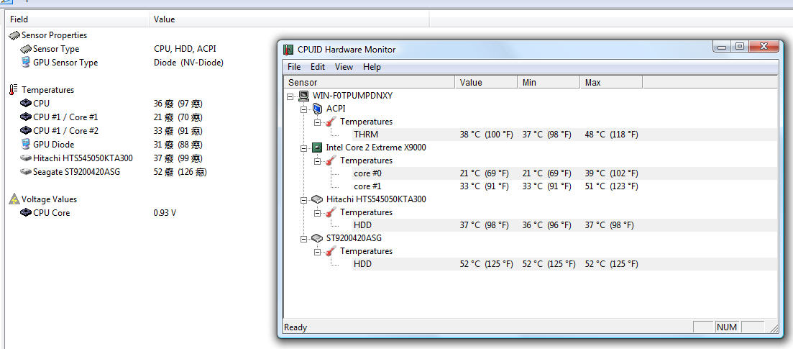The image size is (793, 349).
Task: Collapse the WIN-F0TPUMPDNXY root node
Action: coord(290,96)
